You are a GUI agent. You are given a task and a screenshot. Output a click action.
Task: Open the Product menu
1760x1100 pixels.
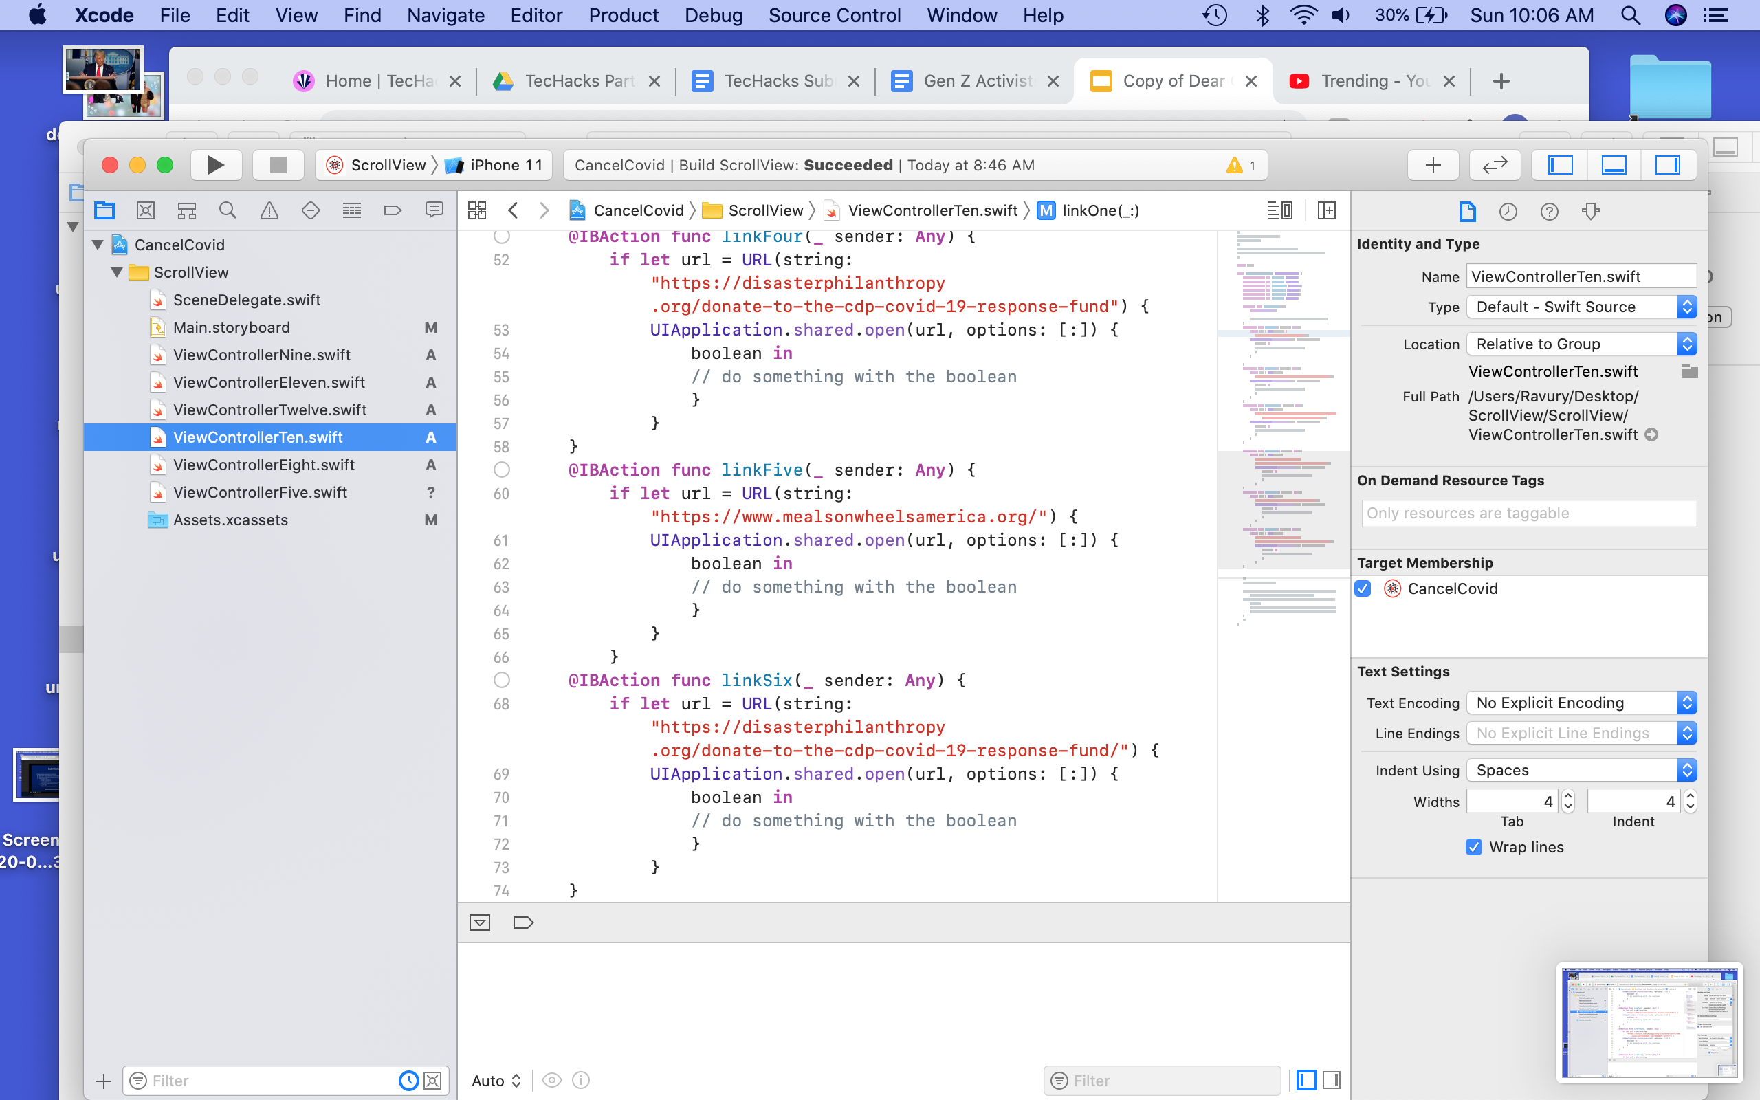[x=624, y=15]
